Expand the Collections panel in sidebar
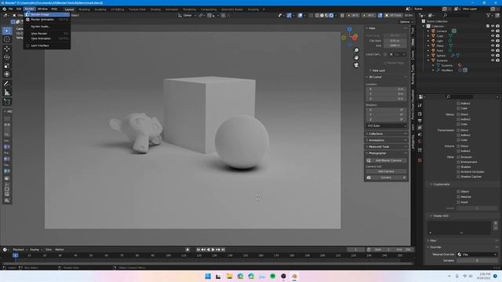 coord(386,134)
